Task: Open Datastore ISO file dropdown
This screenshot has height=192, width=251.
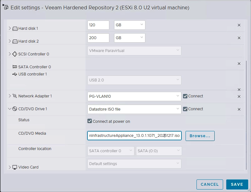Action: (134, 109)
